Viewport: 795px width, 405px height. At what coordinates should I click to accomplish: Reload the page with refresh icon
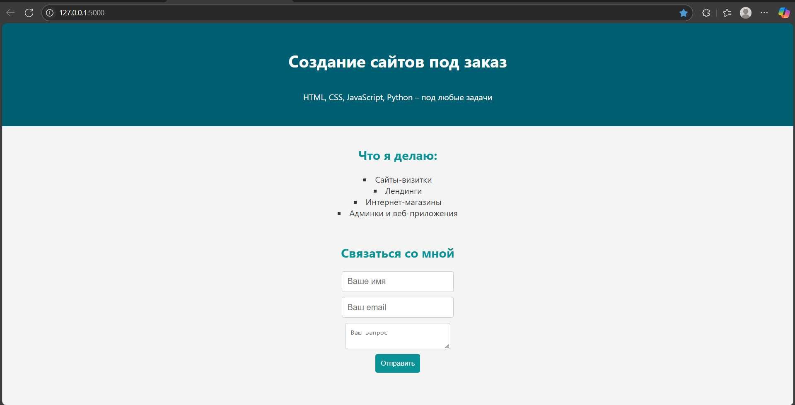(x=29, y=13)
